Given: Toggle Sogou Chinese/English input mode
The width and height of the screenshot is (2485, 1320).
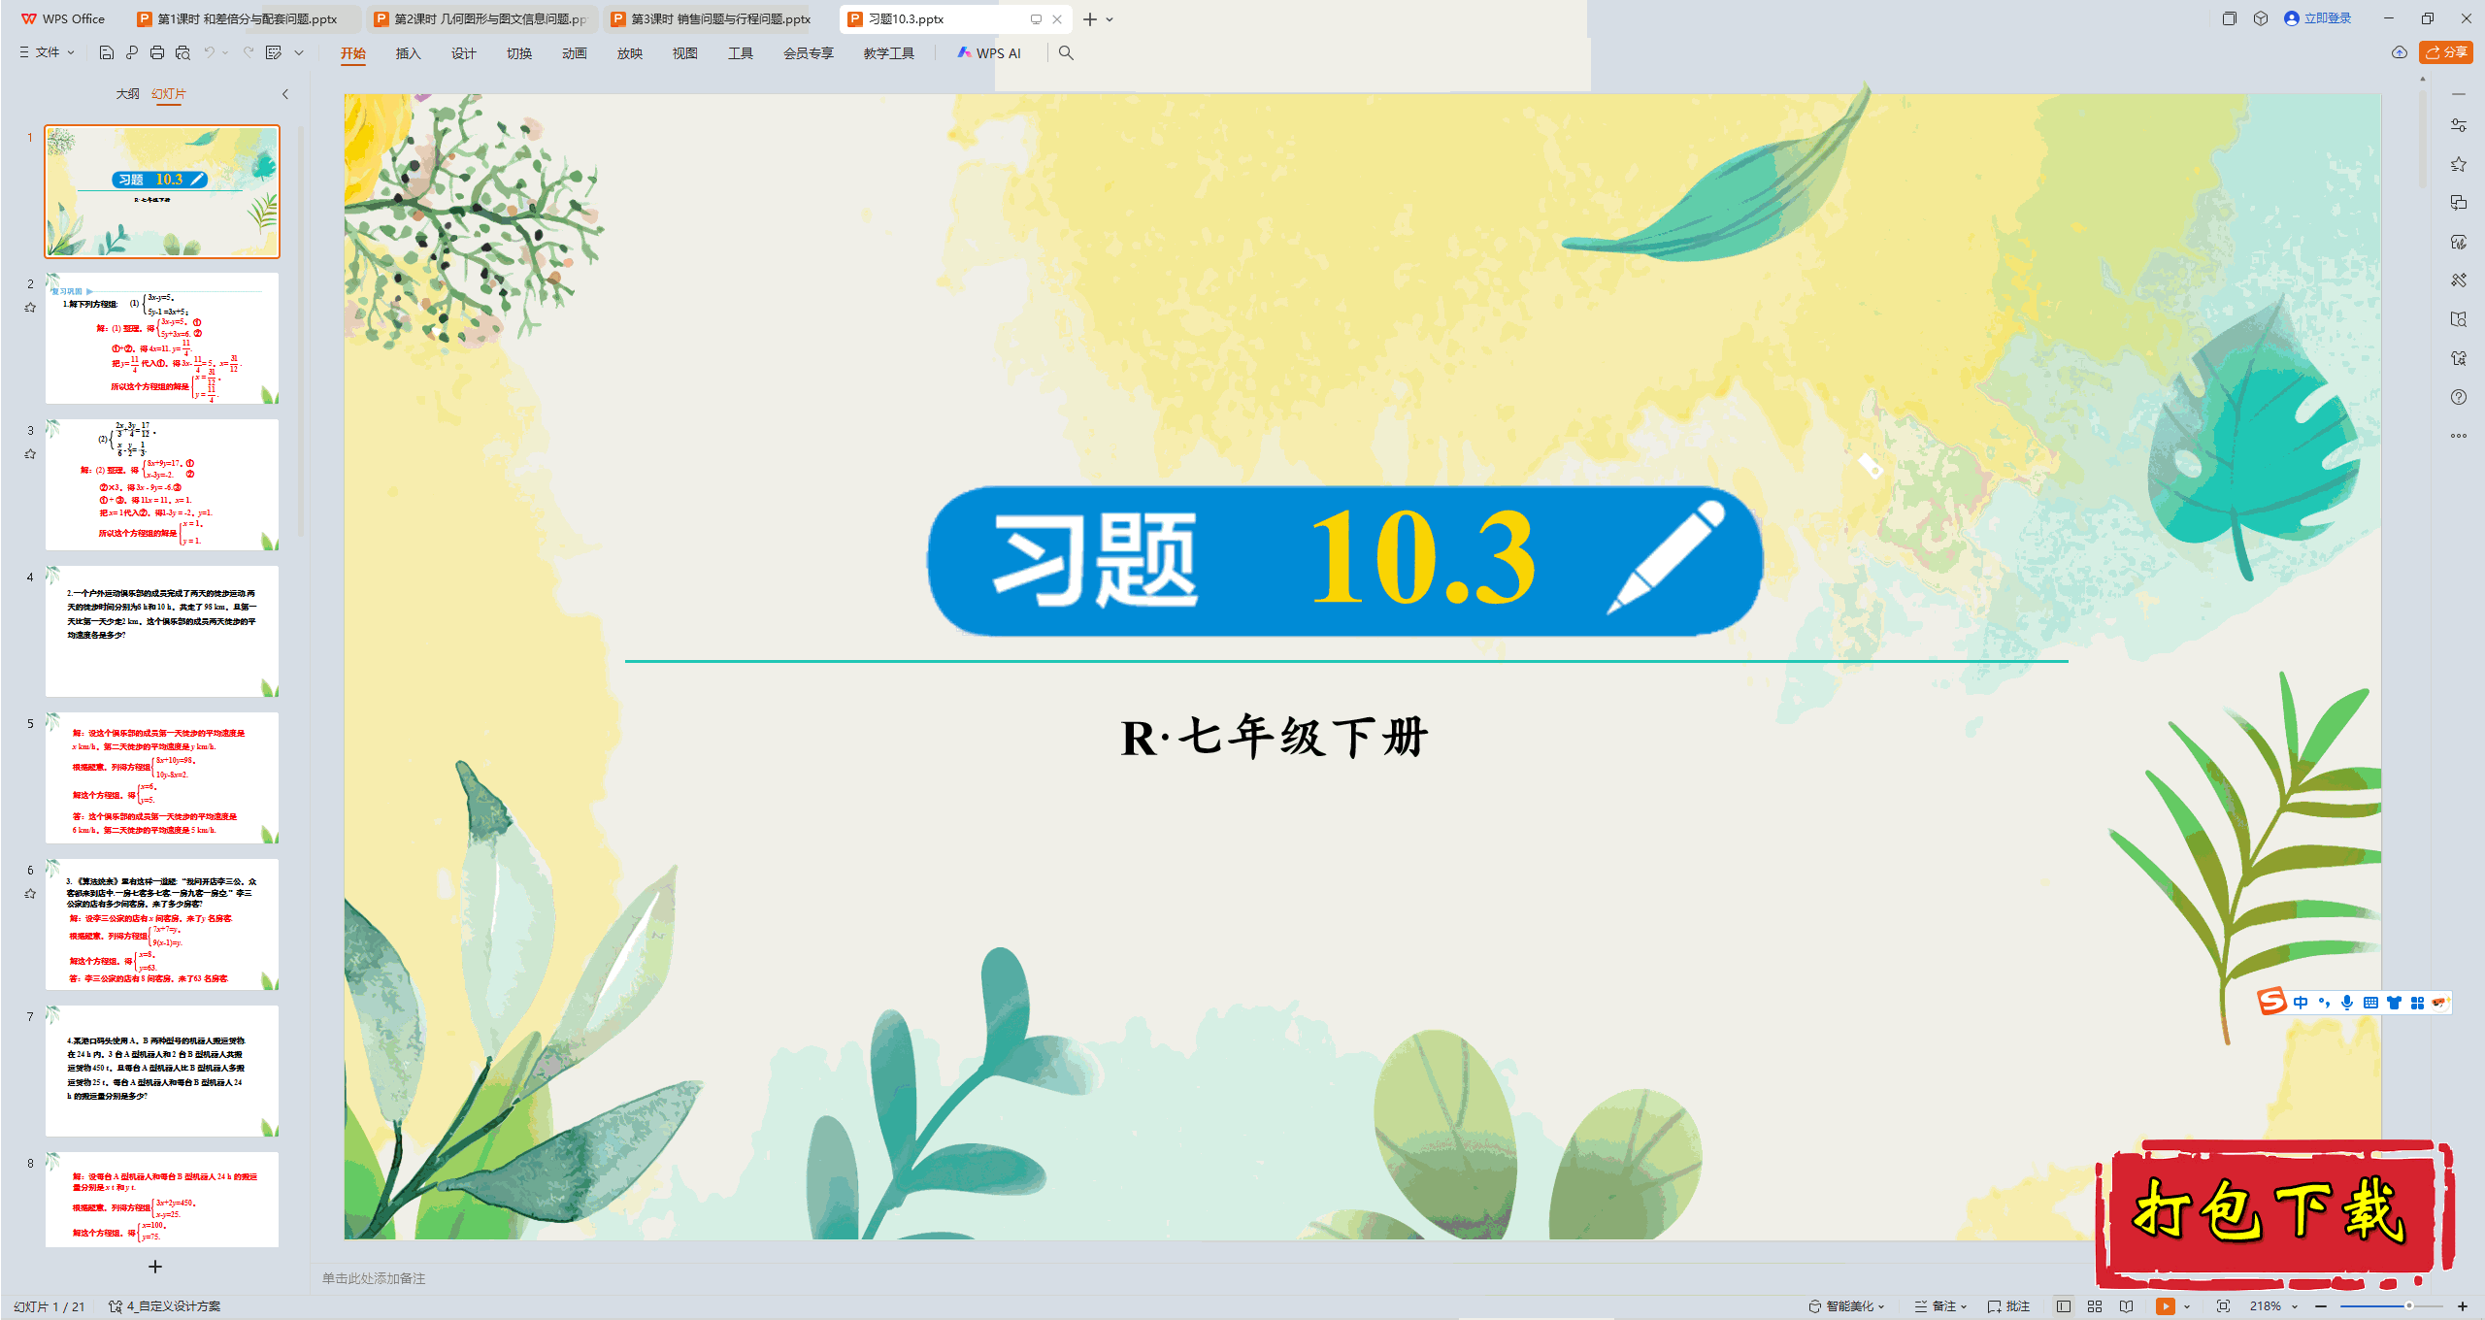Looking at the screenshot, I should (x=2301, y=1003).
